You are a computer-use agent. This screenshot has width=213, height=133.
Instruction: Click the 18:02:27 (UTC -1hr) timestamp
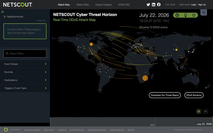[154, 21]
